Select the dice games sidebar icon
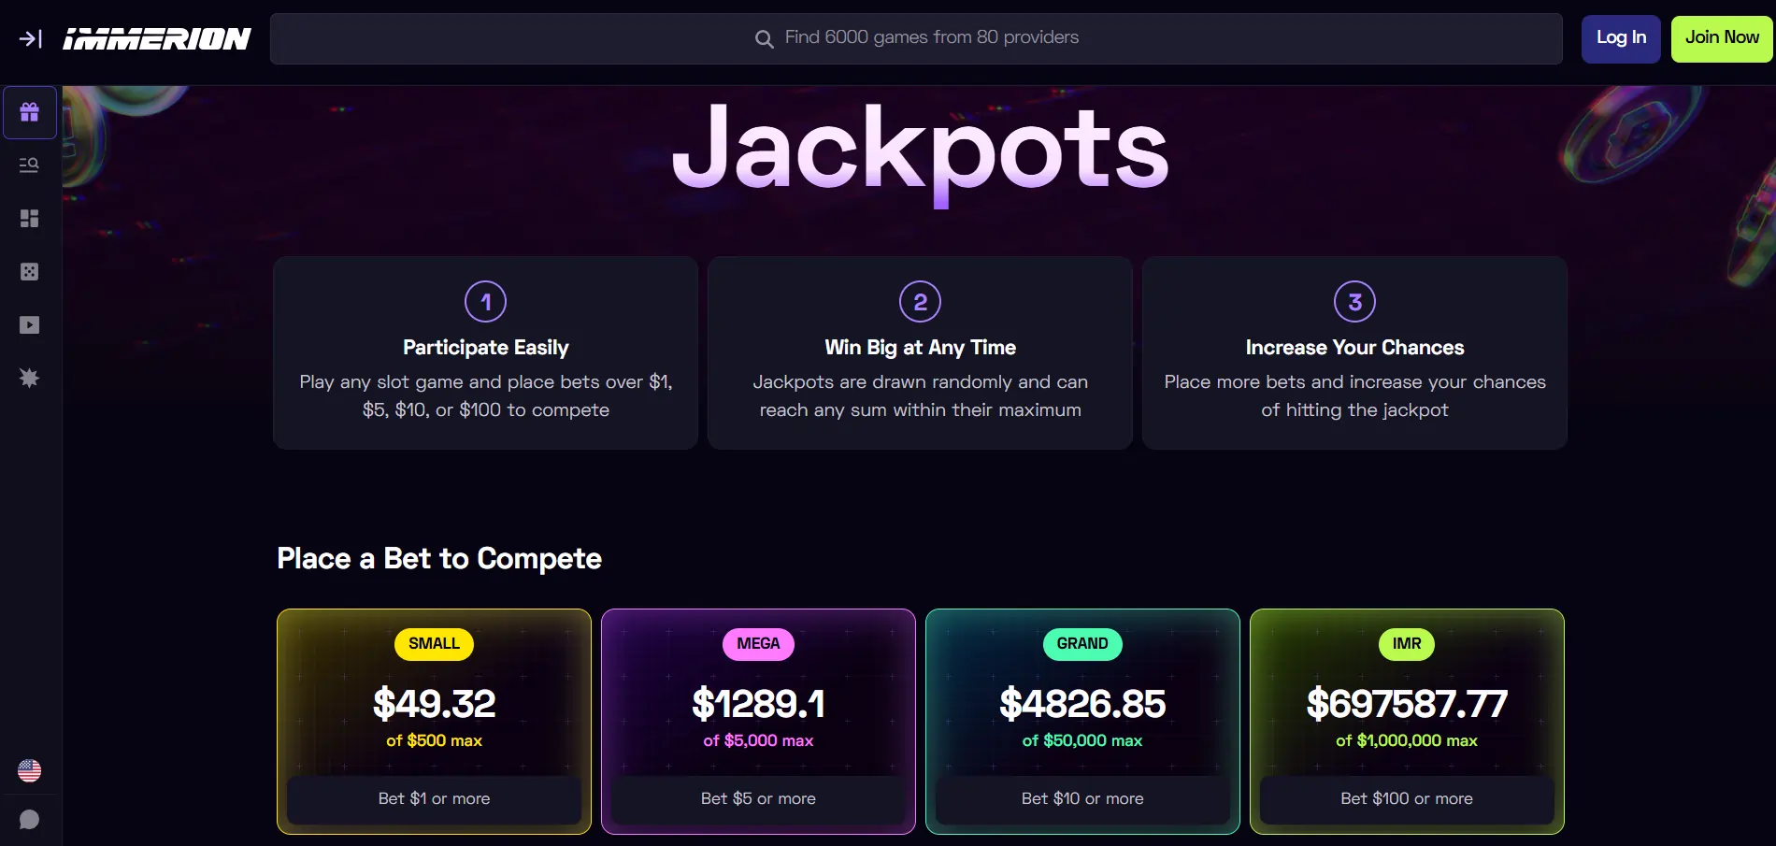Image resolution: width=1776 pixels, height=846 pixels. tap(30, 272)
